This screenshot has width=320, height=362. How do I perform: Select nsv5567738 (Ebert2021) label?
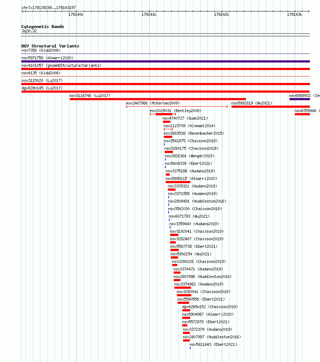pyautogui.click(x=194, y=247)
